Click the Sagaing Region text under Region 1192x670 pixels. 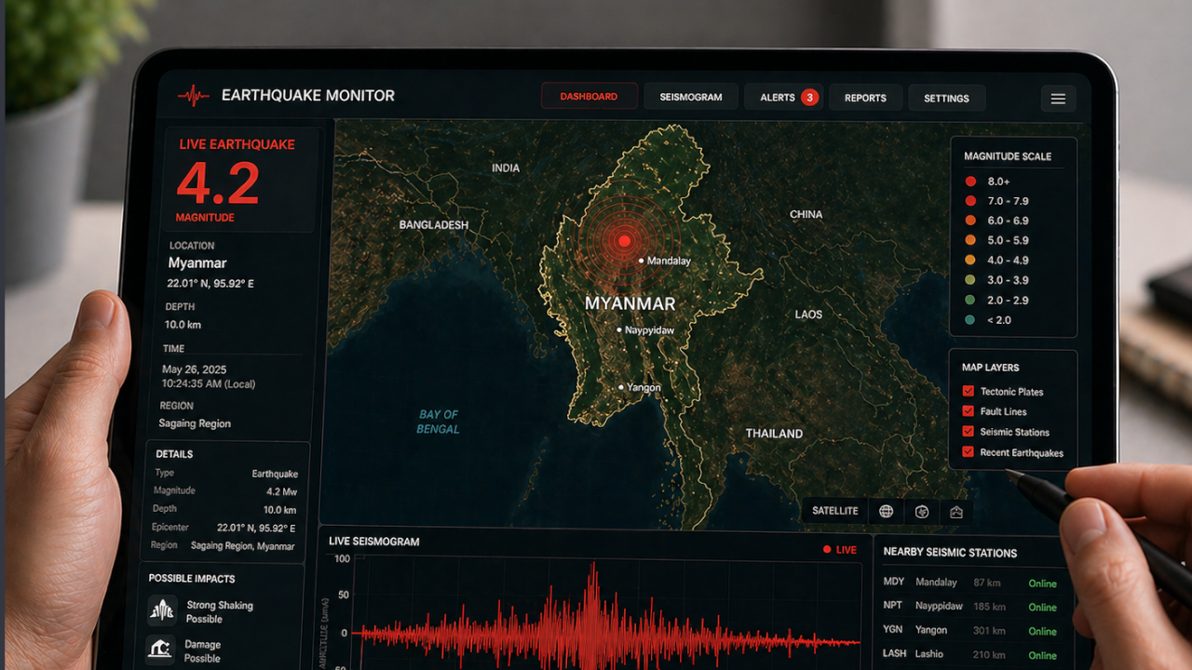[x=194, y=423]
